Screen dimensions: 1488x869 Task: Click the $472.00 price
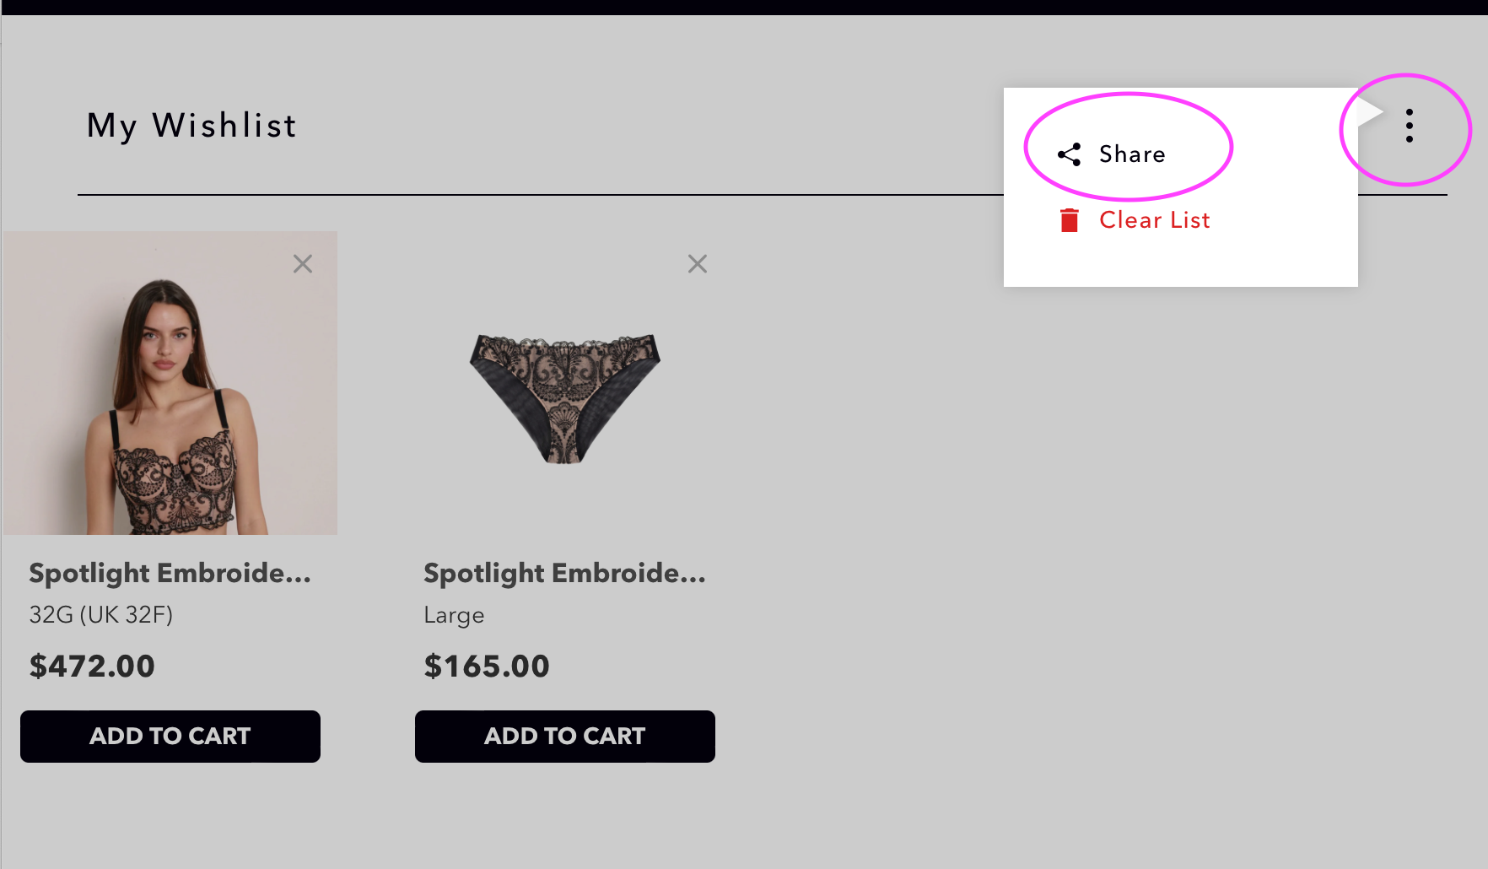click(92, 666)
